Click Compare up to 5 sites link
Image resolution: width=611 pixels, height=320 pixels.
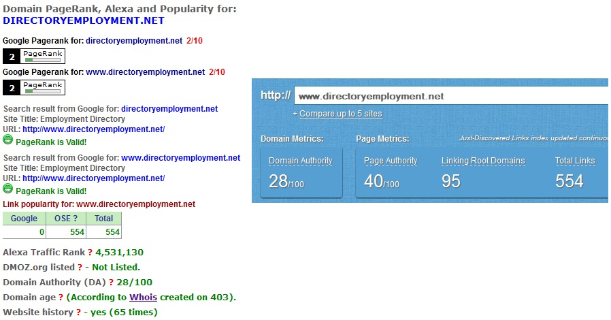pos(341,114)
